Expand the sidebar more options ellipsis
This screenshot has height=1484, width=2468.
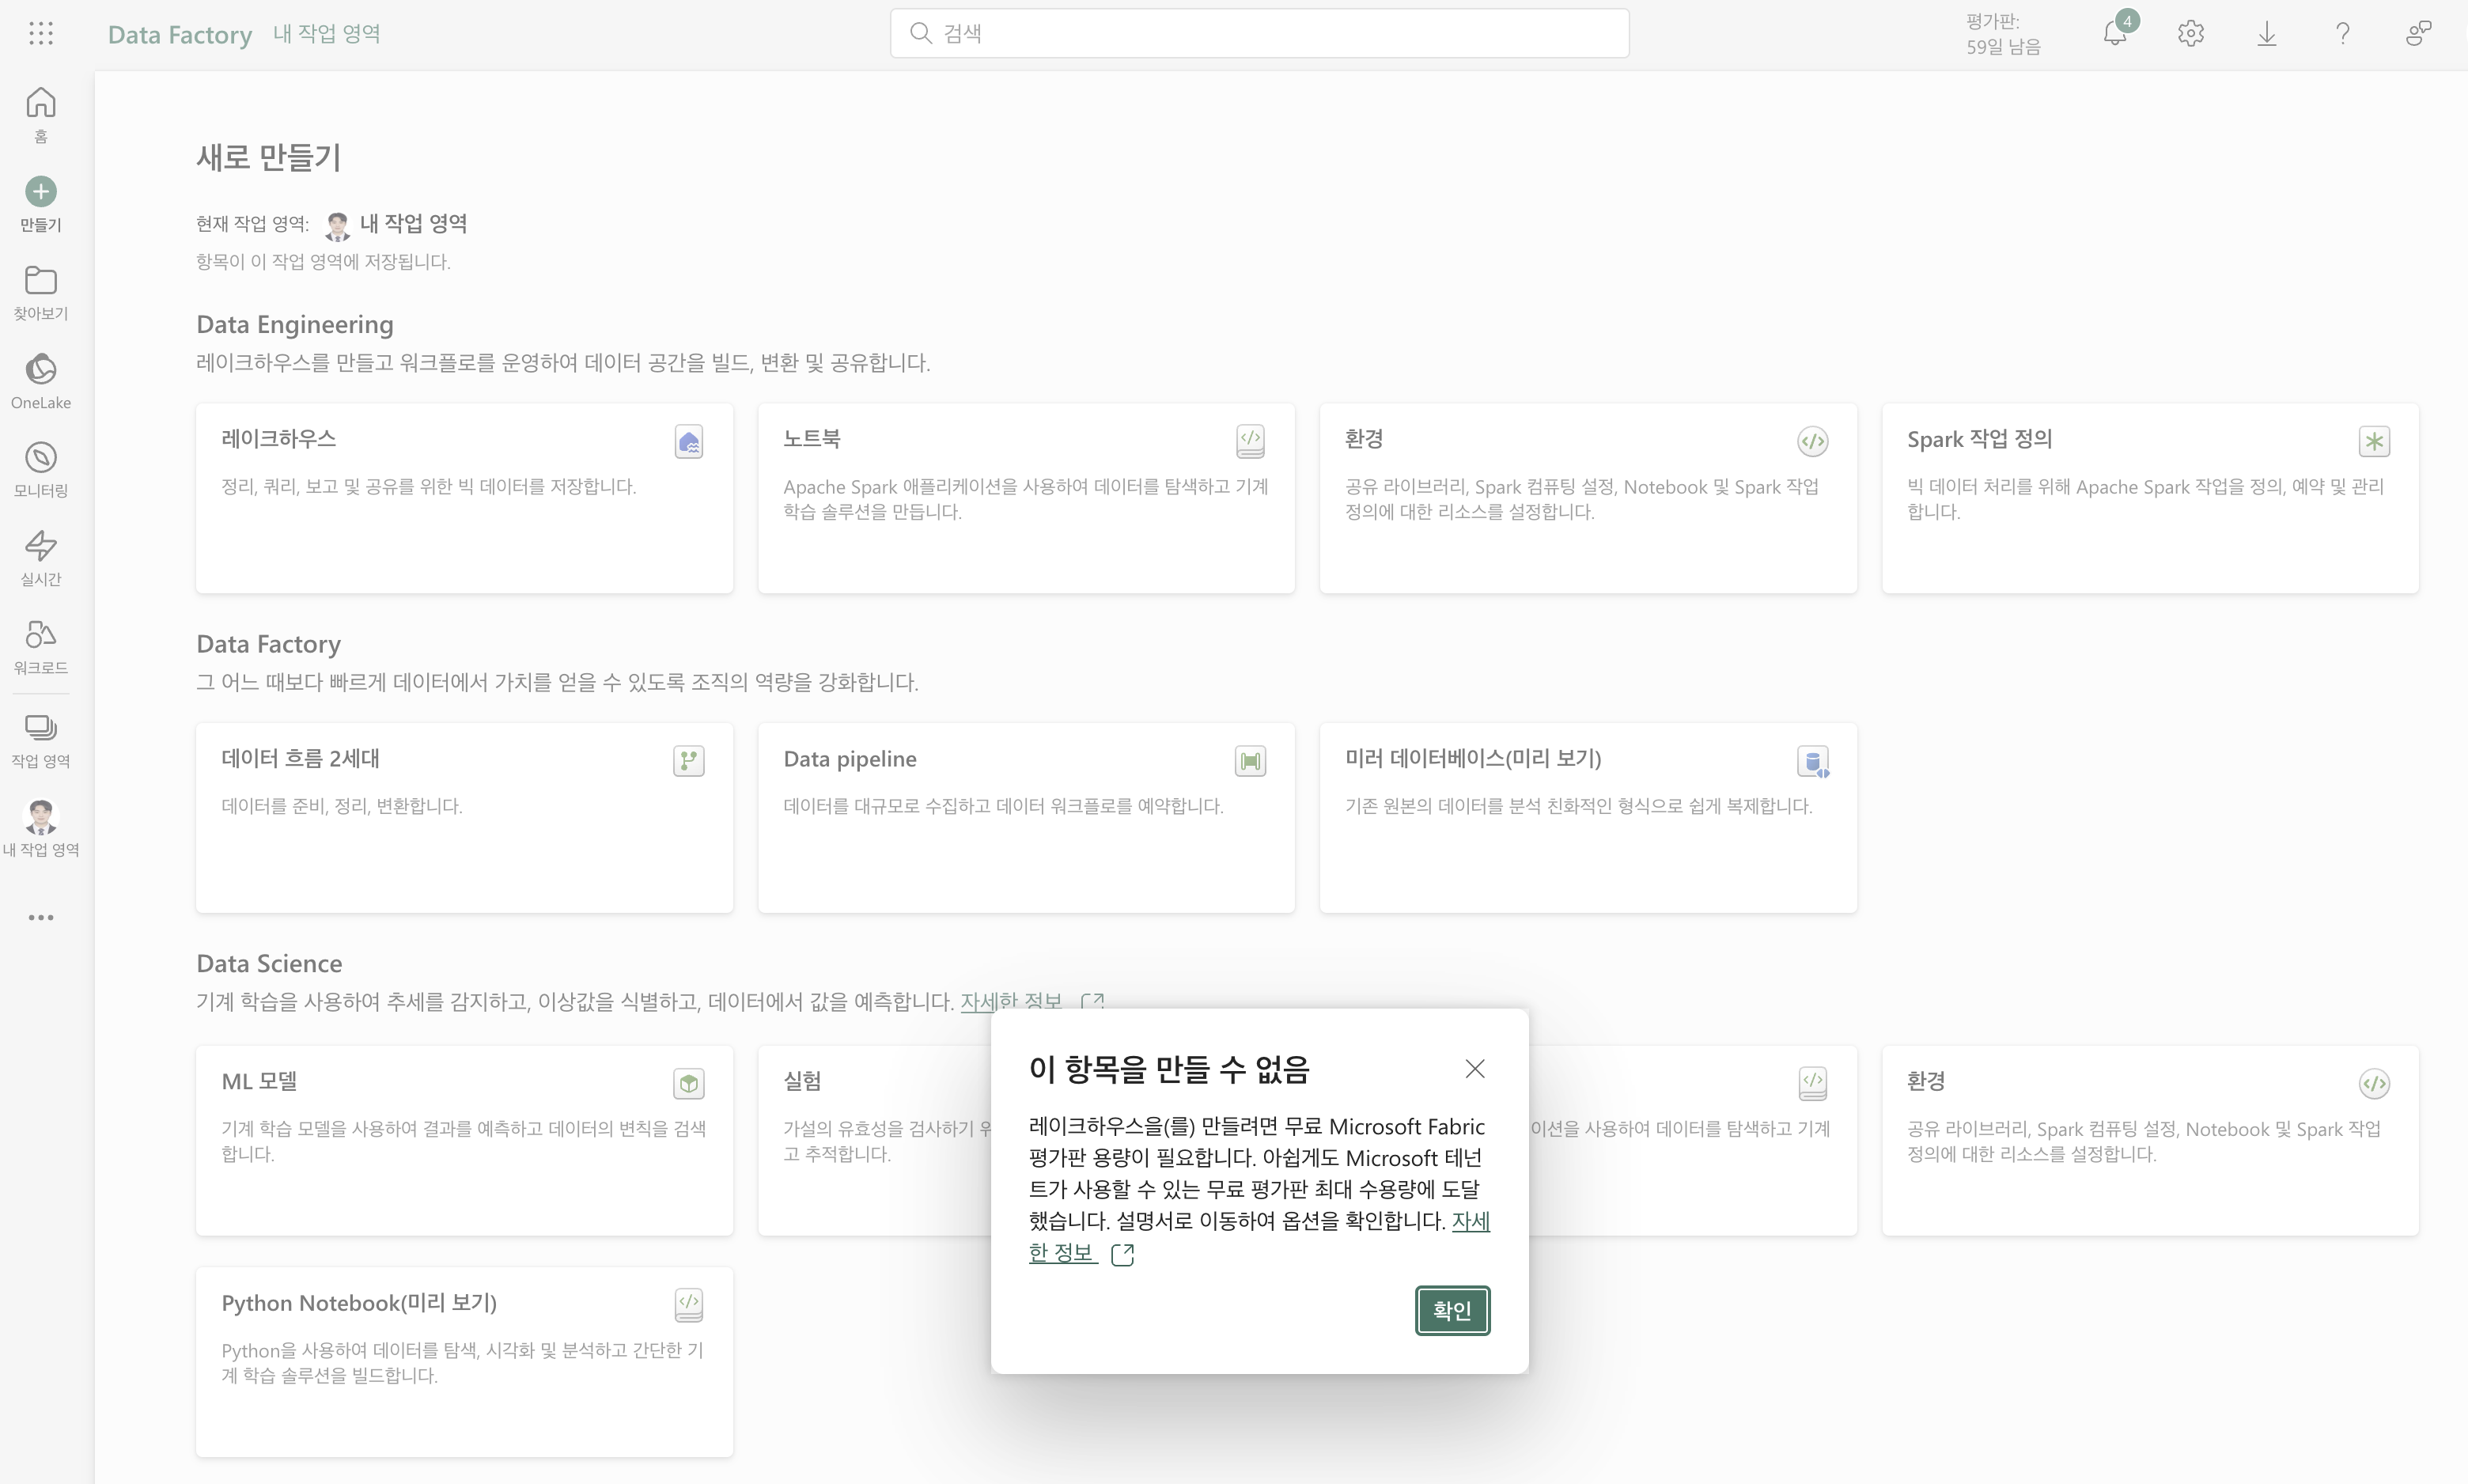point(41,917)
